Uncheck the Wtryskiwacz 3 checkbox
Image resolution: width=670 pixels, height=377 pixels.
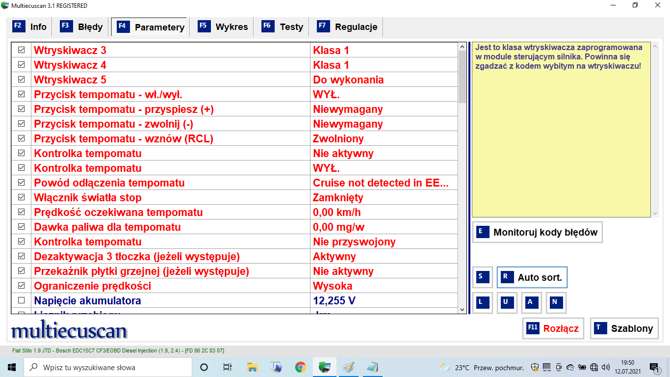coord(21,50)
